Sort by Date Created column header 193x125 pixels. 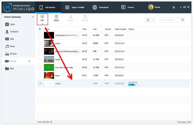121,29
